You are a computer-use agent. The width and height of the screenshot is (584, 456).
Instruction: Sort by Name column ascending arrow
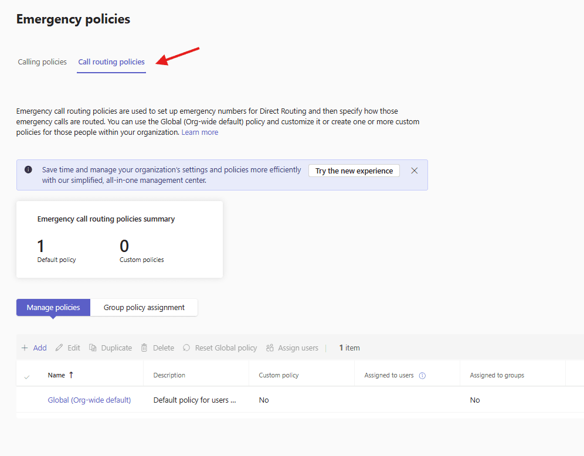(x=72, y=375)
